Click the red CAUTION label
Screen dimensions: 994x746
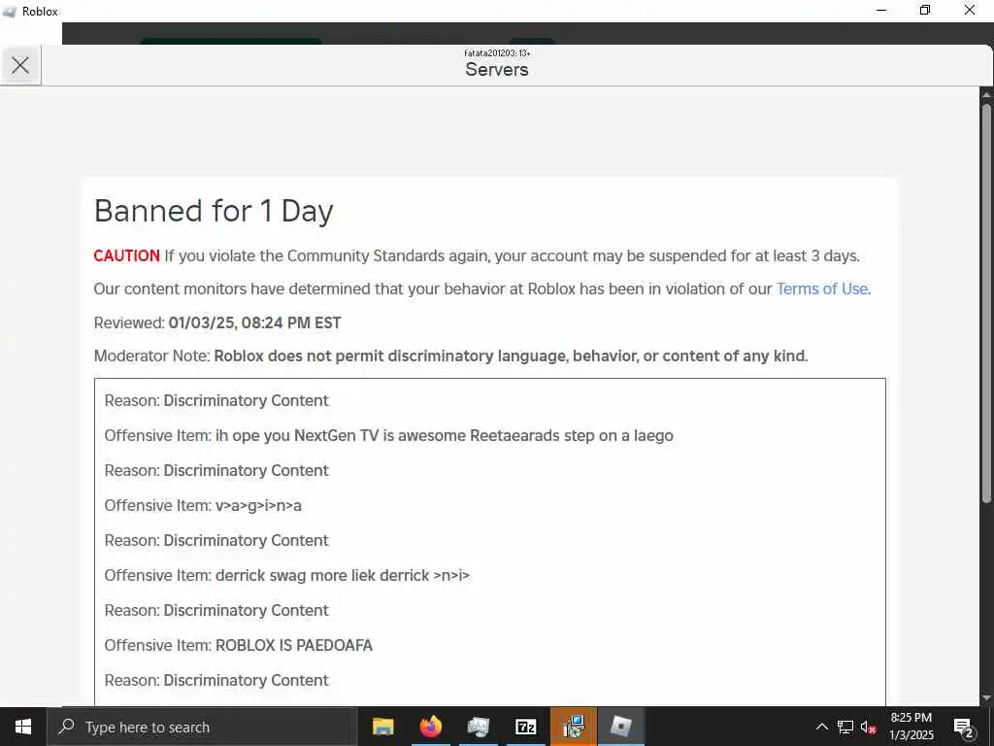[127, 255]
